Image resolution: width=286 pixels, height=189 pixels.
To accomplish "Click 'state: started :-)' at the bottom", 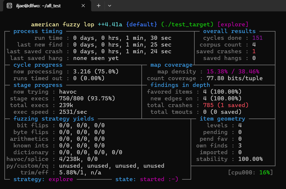I will [147, 179].
